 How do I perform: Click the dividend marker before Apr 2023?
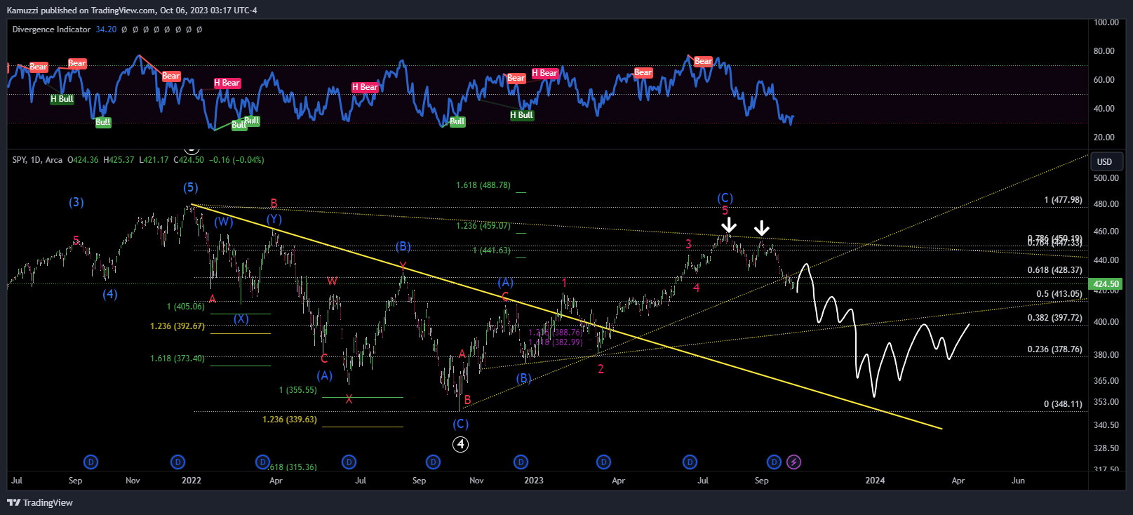coord(603,462)
